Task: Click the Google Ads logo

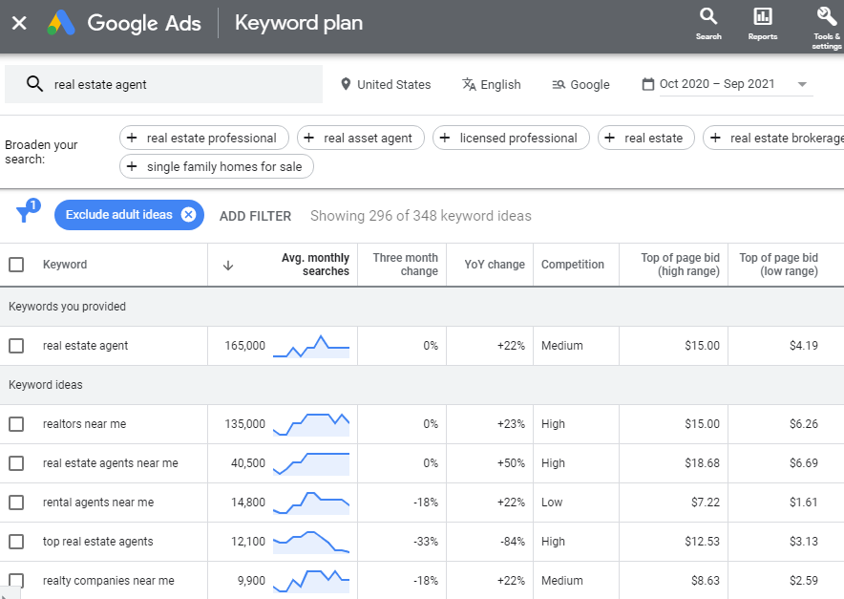Action: click(x=63, y=23)
